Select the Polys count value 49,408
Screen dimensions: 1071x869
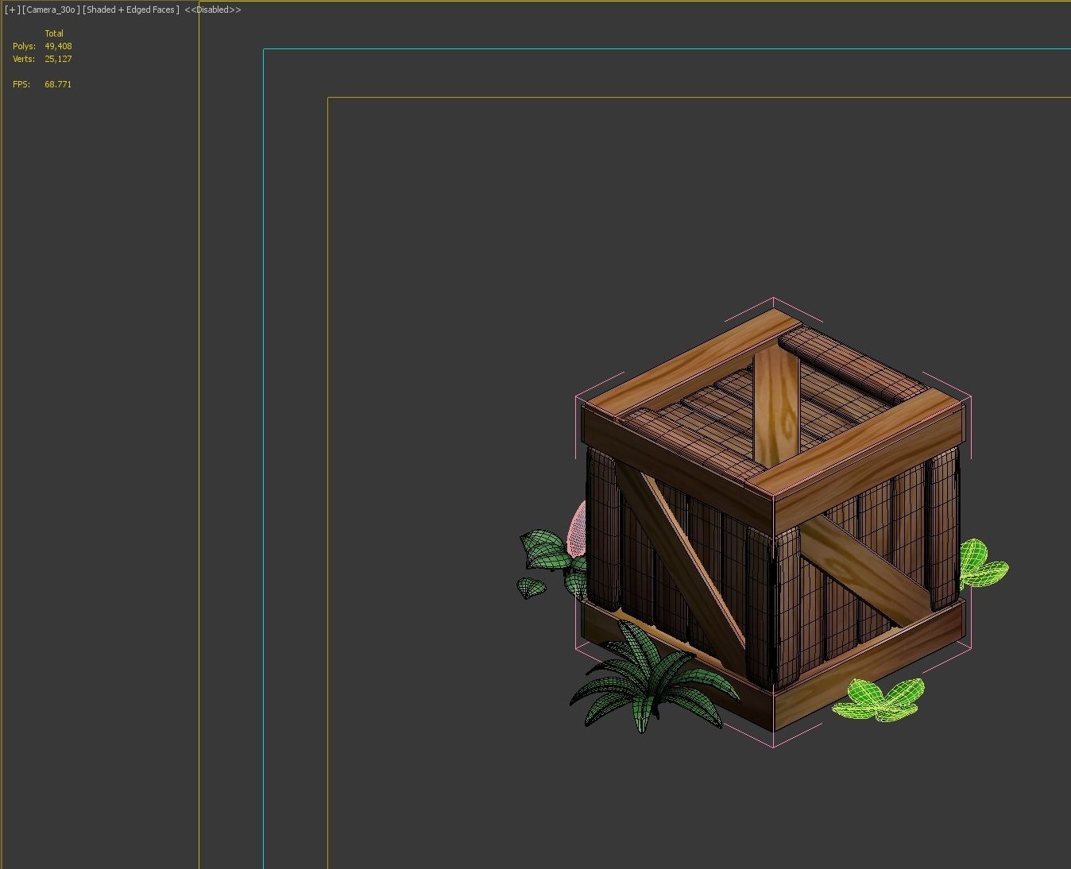click(58, 46)
